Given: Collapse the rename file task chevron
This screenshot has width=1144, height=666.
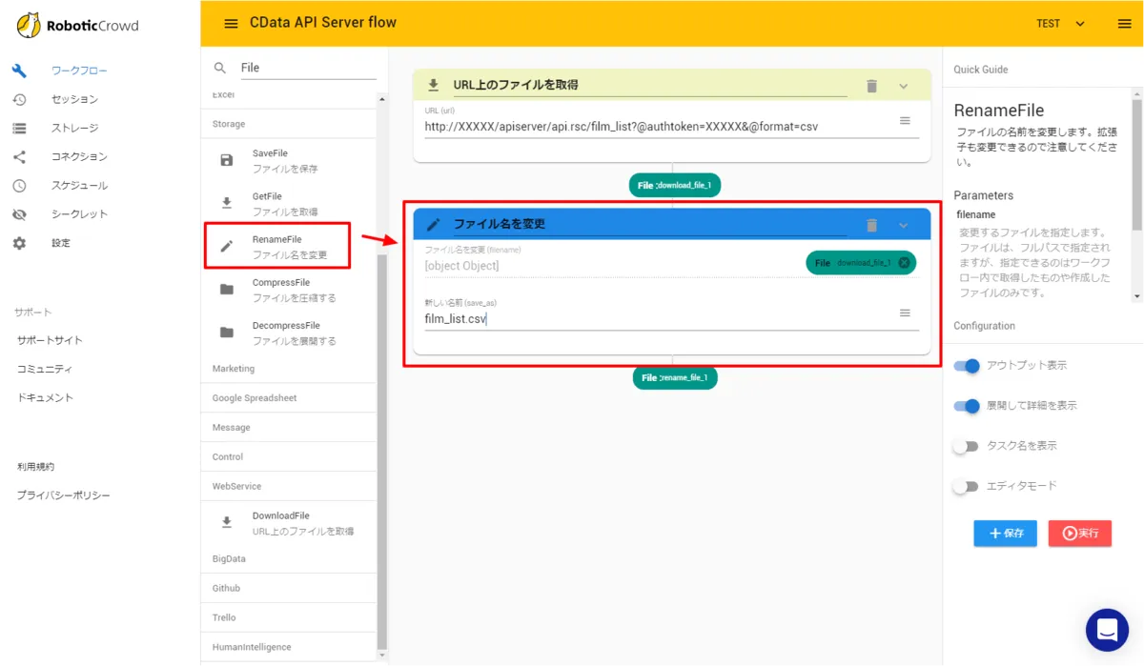Looking at the screenshot, I should click(x=904, y=225).
